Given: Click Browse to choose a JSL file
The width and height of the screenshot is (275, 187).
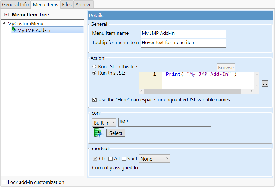Looking at the screenshot, I should [226, 67].
